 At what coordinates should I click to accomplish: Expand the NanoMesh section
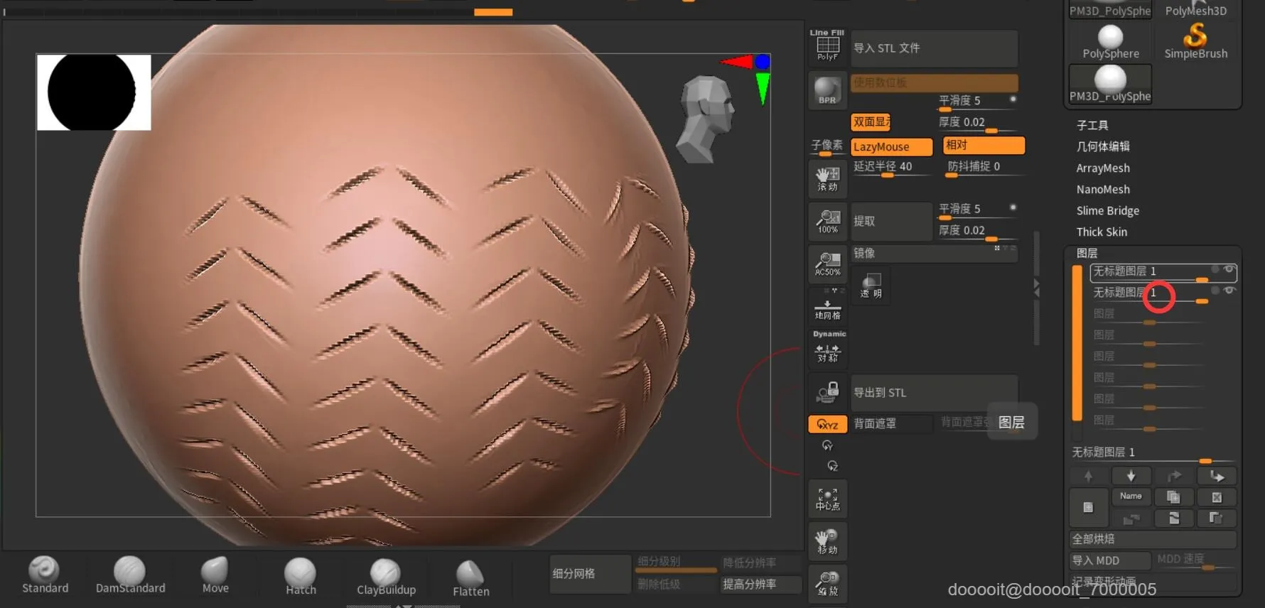point(1103,190)
